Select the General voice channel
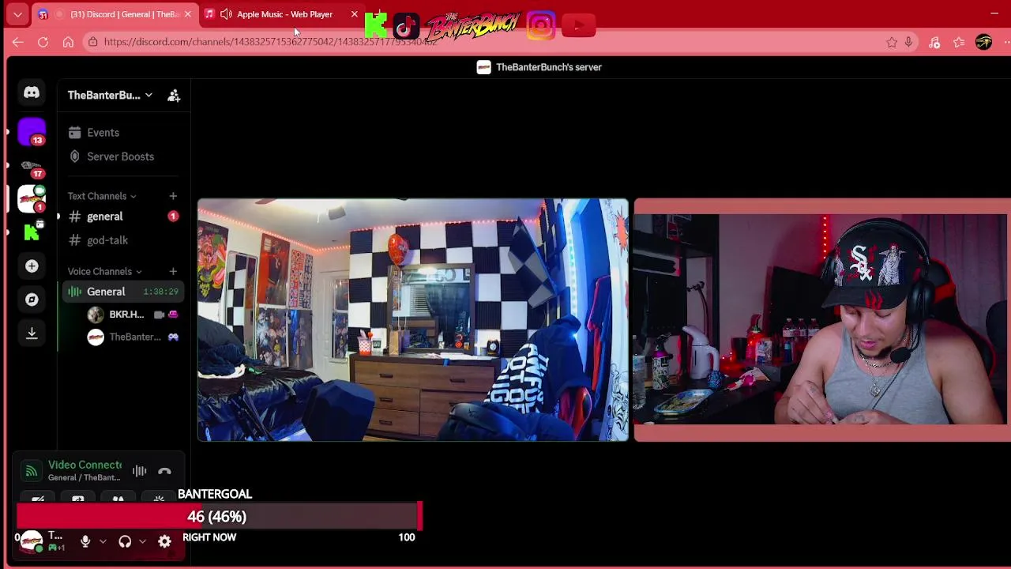This screenshot has height=569, width=1011. tap(122, 292)
